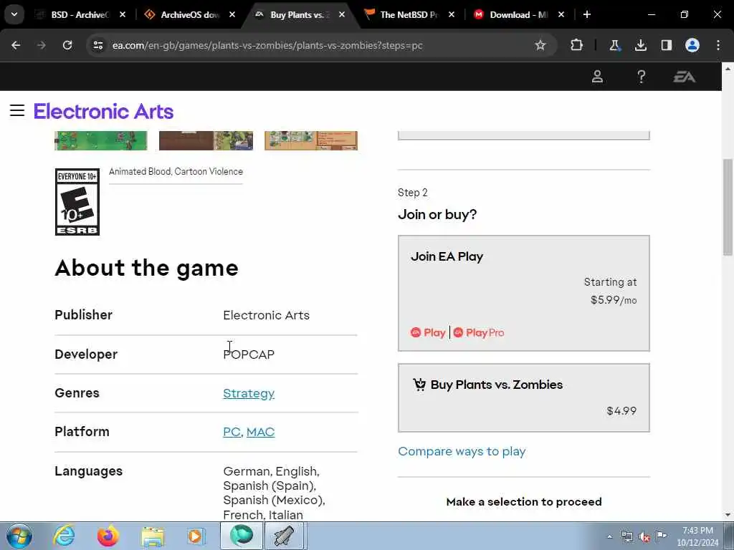Screen dimensions: 734x550
Task: Go to Electronic Arts home logo
Action: click(103, 111)
